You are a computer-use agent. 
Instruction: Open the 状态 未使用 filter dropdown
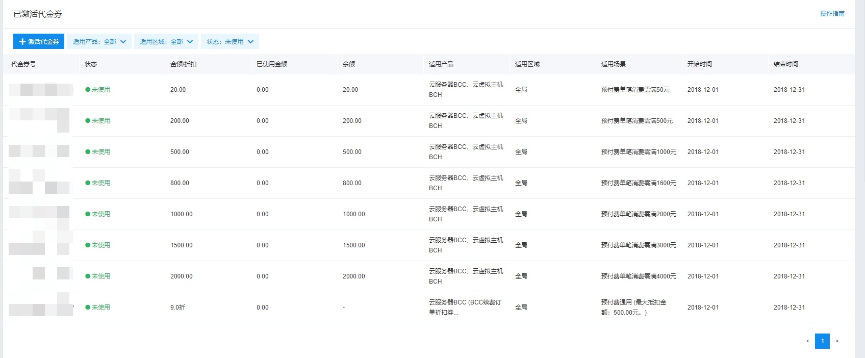point(230,42)
